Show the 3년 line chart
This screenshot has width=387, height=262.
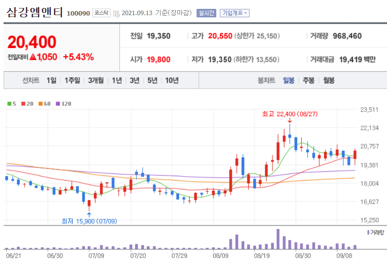[135, 80]
